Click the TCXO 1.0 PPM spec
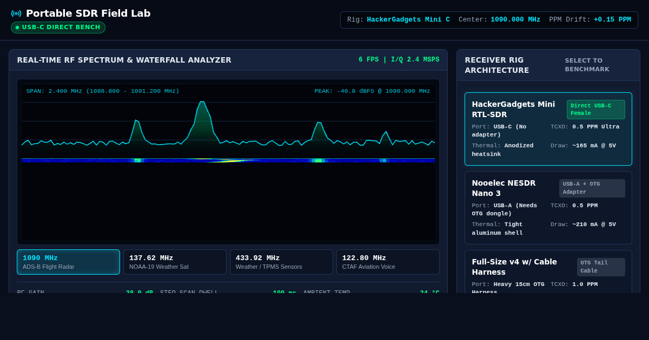Viewport: 649px width, 340px height. [x=574, y=284]
